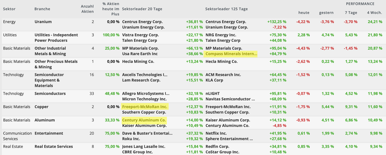The image size is (386, 155).
Task: Open the Uranium branch row
Action: click(43, 22)
